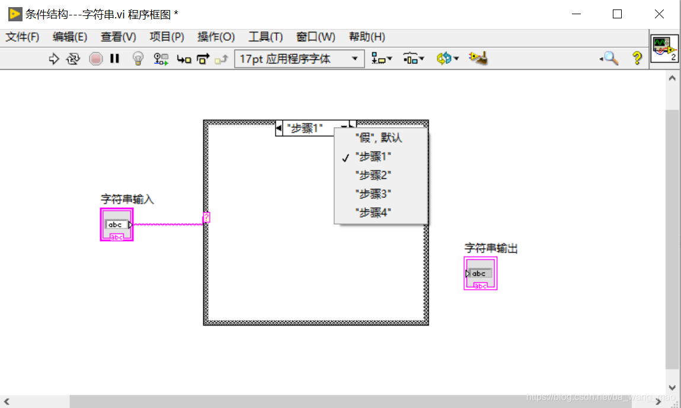The width and height of the screenshot is (681, 408).
Task: Select checked "步骤1" case entry
Action: pos(381,157)
